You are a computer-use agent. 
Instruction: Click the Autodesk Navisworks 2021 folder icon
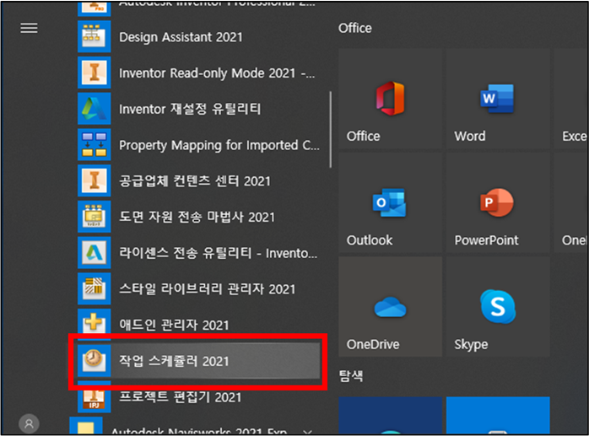(x=86, y=427)
